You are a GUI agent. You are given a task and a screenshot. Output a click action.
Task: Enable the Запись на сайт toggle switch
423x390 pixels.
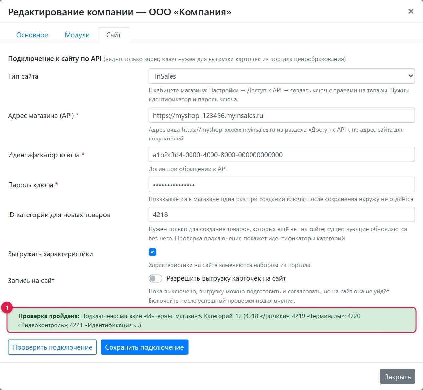(155, 279)
